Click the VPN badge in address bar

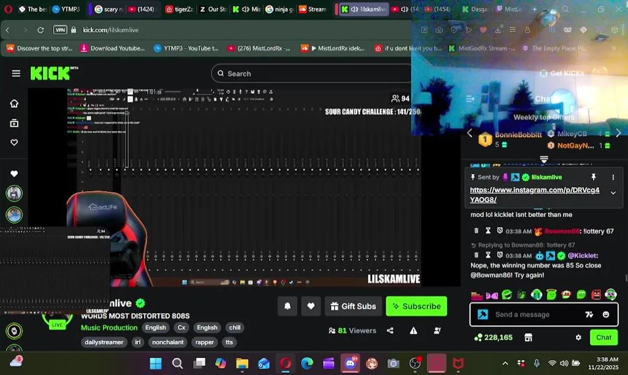(x=61, y=30)
